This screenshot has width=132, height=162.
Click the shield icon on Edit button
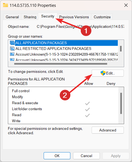tap(103, 73)
